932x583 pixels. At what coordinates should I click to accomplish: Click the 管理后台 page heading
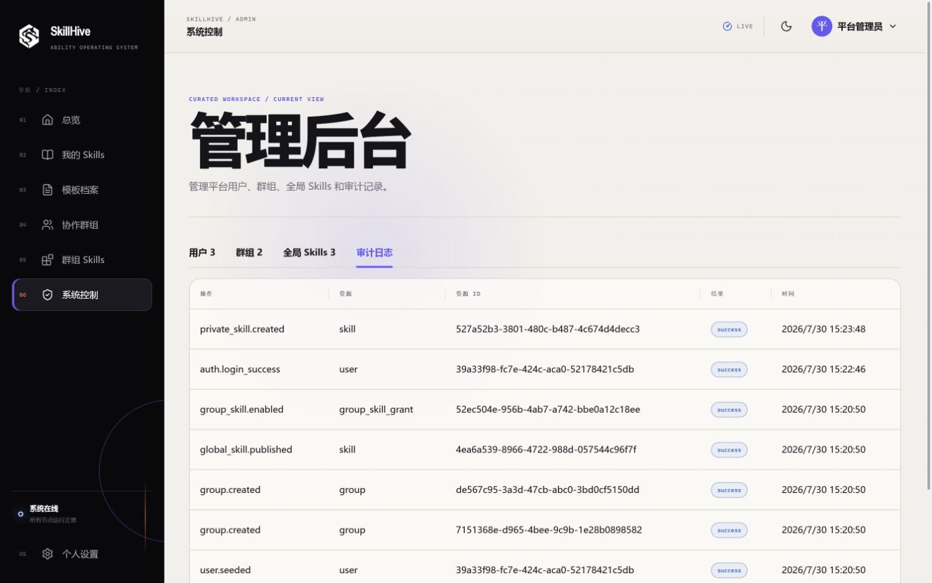coord(300,141)
